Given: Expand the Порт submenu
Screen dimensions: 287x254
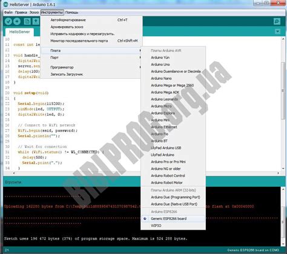Looking at the screenshot, I should 91,58.
